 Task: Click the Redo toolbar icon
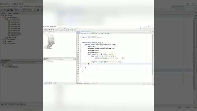click(x=54, y=30)
